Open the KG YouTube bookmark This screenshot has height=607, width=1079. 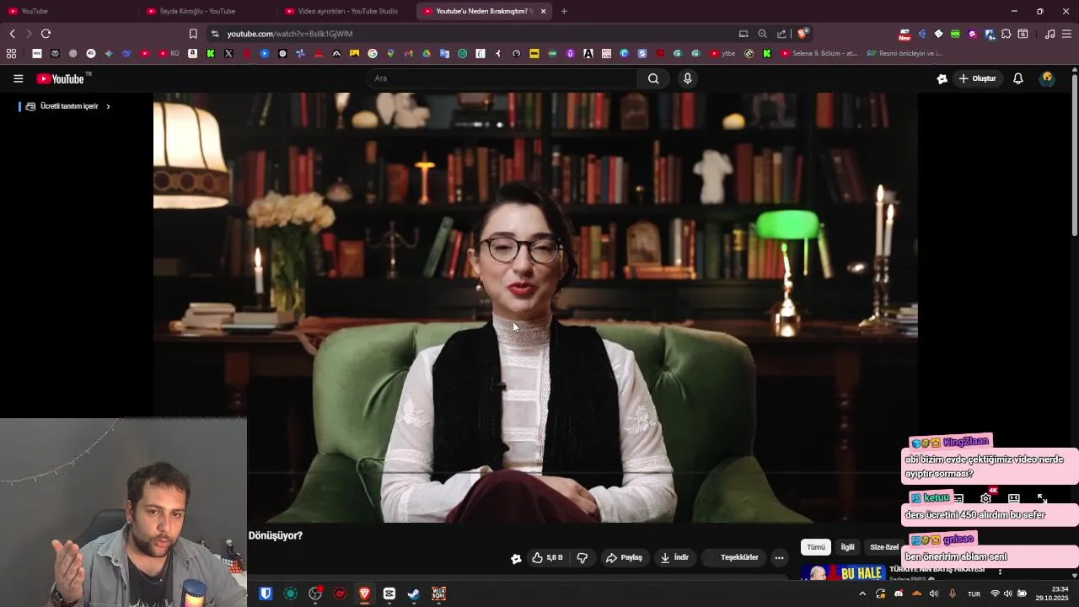tap(169, 53)
